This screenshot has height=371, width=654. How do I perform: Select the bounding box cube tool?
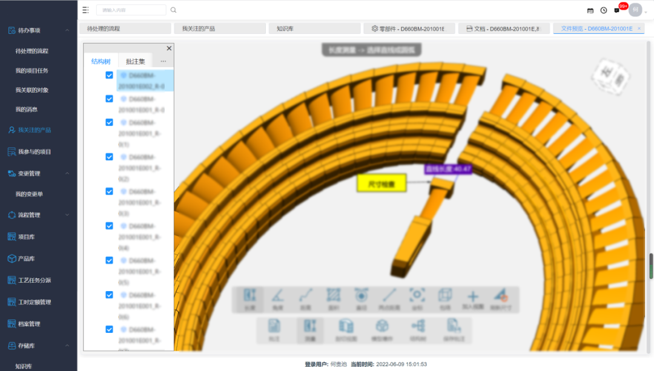coord(445,300)
